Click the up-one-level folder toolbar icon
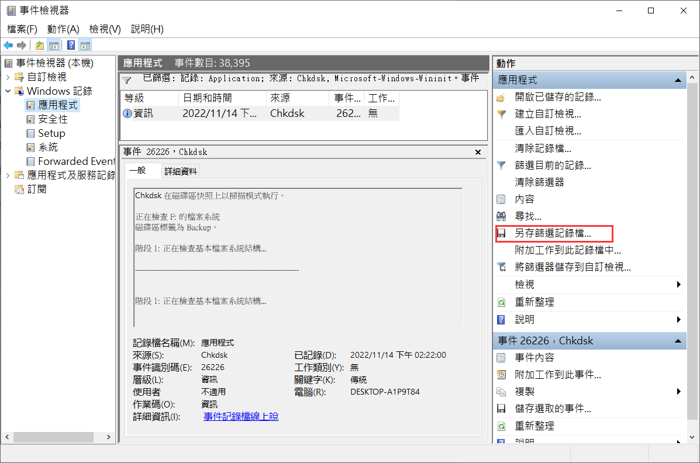700x463 pixels. [40, 45]
